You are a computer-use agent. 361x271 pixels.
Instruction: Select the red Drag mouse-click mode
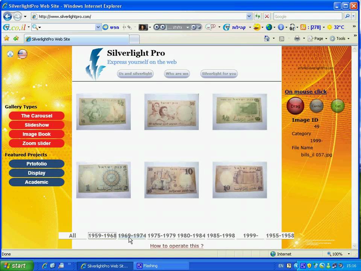[x=296, y=106]
